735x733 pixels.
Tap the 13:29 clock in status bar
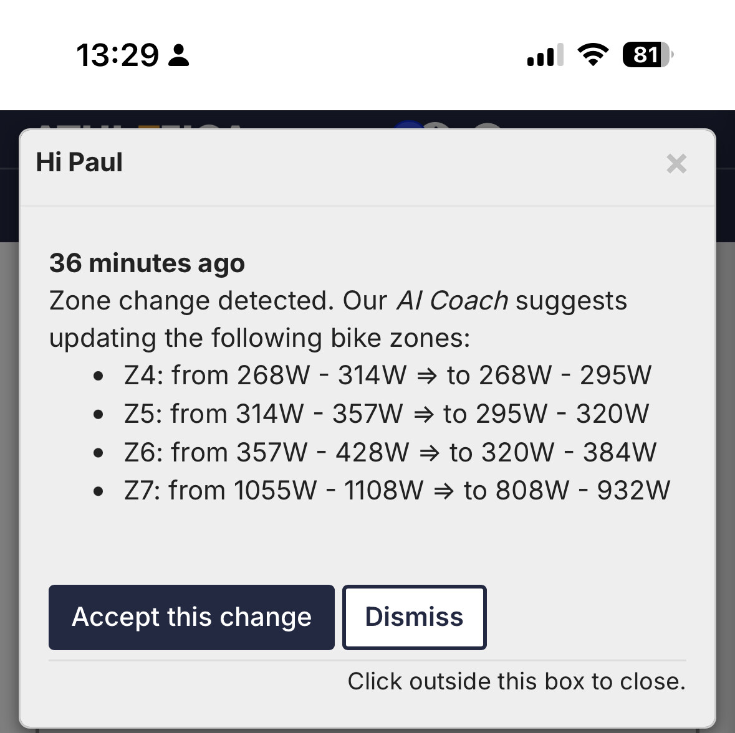[117, 55]
